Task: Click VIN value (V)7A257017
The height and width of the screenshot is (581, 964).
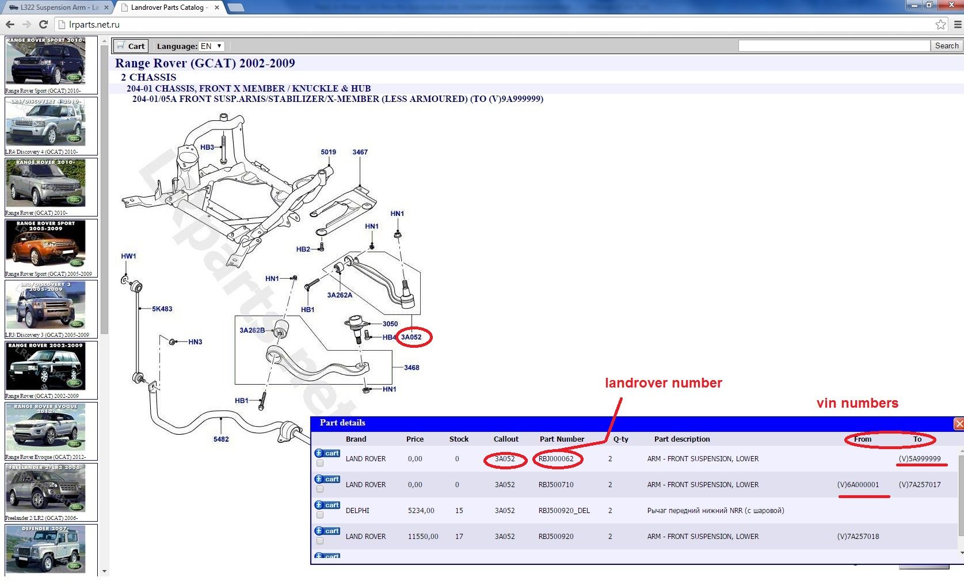Action: [920, 484]
